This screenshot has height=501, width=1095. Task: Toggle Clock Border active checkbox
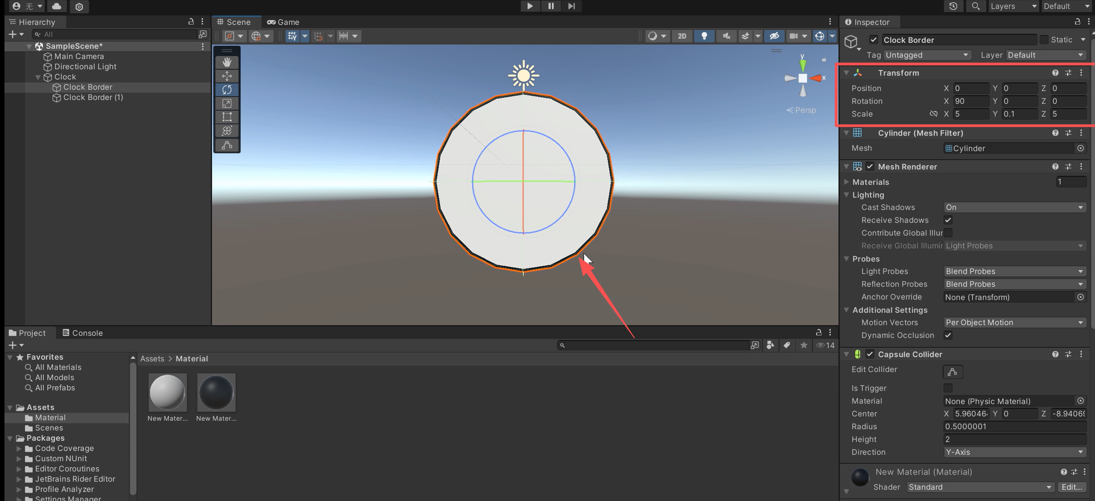873,40
